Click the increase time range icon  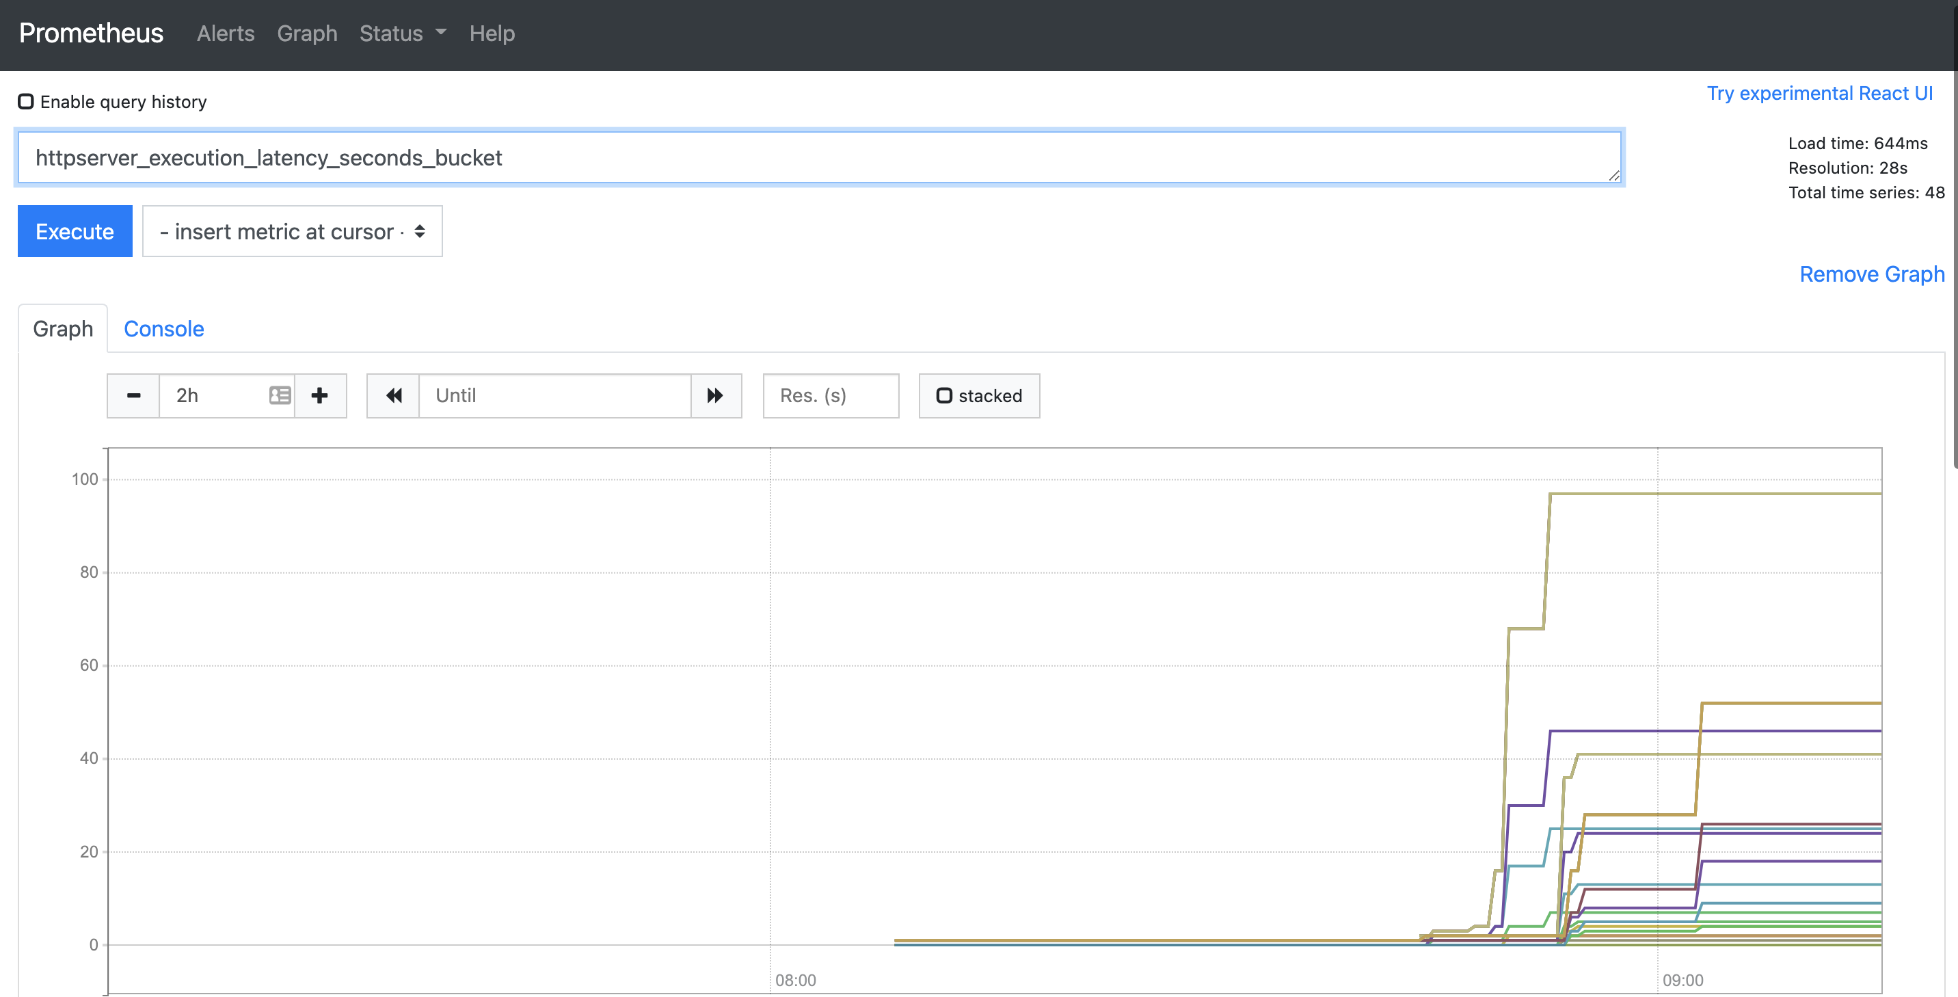coord(321,395)
